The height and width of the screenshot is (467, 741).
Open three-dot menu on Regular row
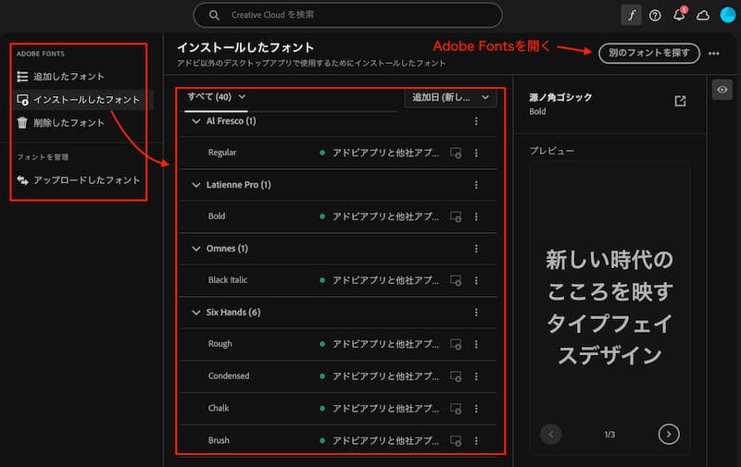(476, 153)
